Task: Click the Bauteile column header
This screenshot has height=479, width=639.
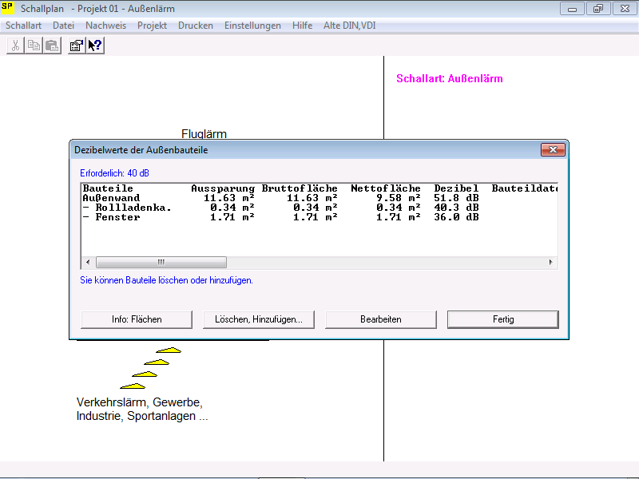Action: point(108,188)
